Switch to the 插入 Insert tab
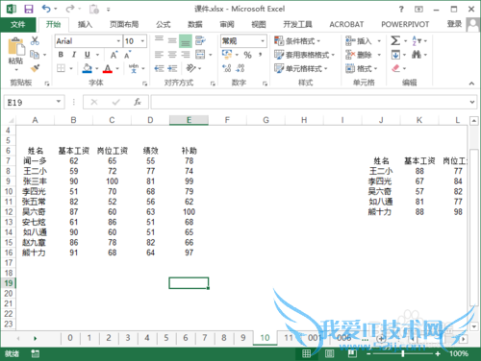 (x=85, y=24)
